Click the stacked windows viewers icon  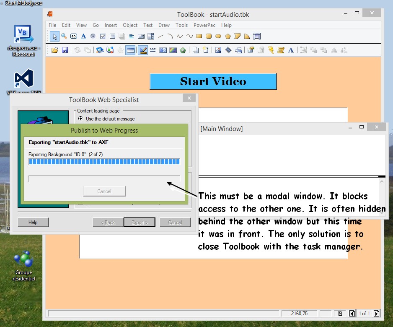pos(238,50)
